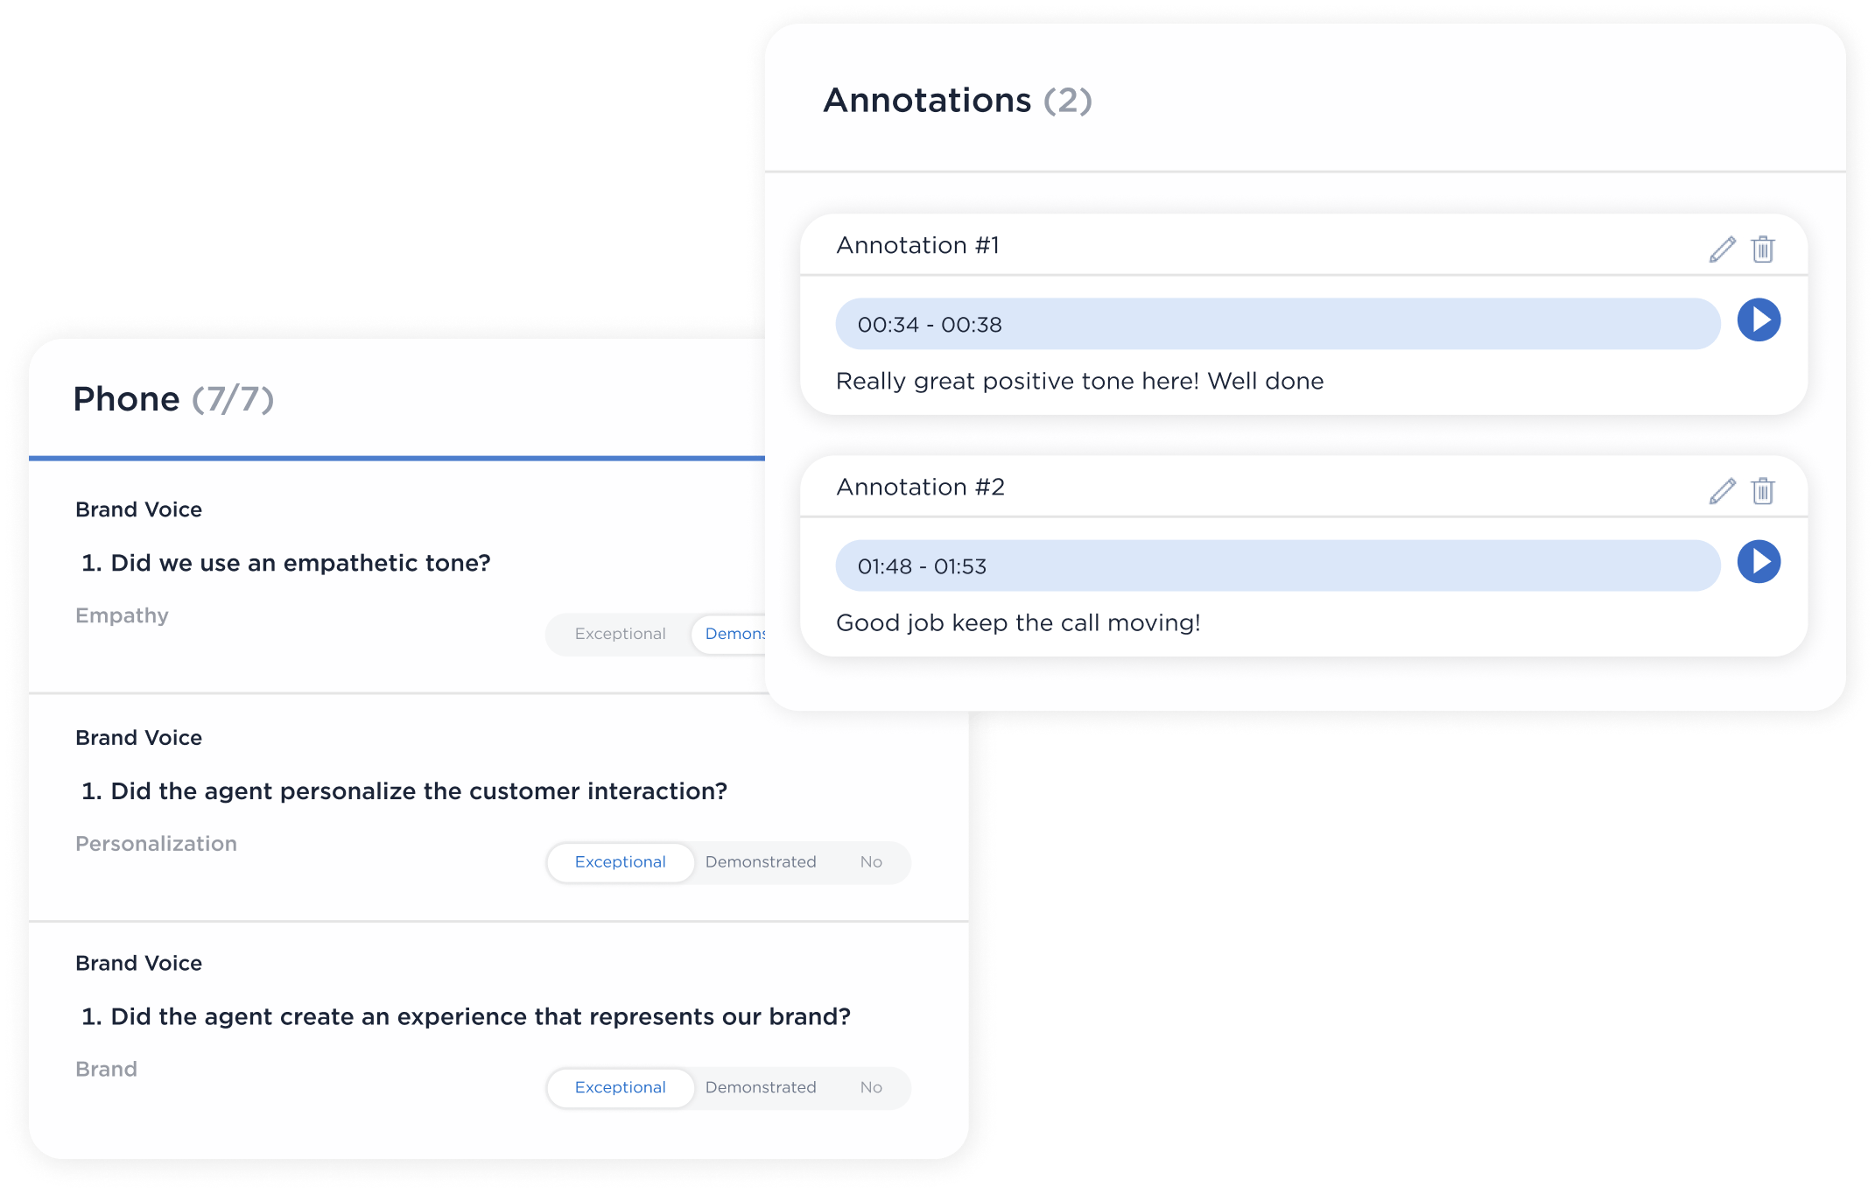Play the 00:34 - 00:38 annotation clip
The height and width of the screenshot is (1194, 1875).
(1759, 320)
